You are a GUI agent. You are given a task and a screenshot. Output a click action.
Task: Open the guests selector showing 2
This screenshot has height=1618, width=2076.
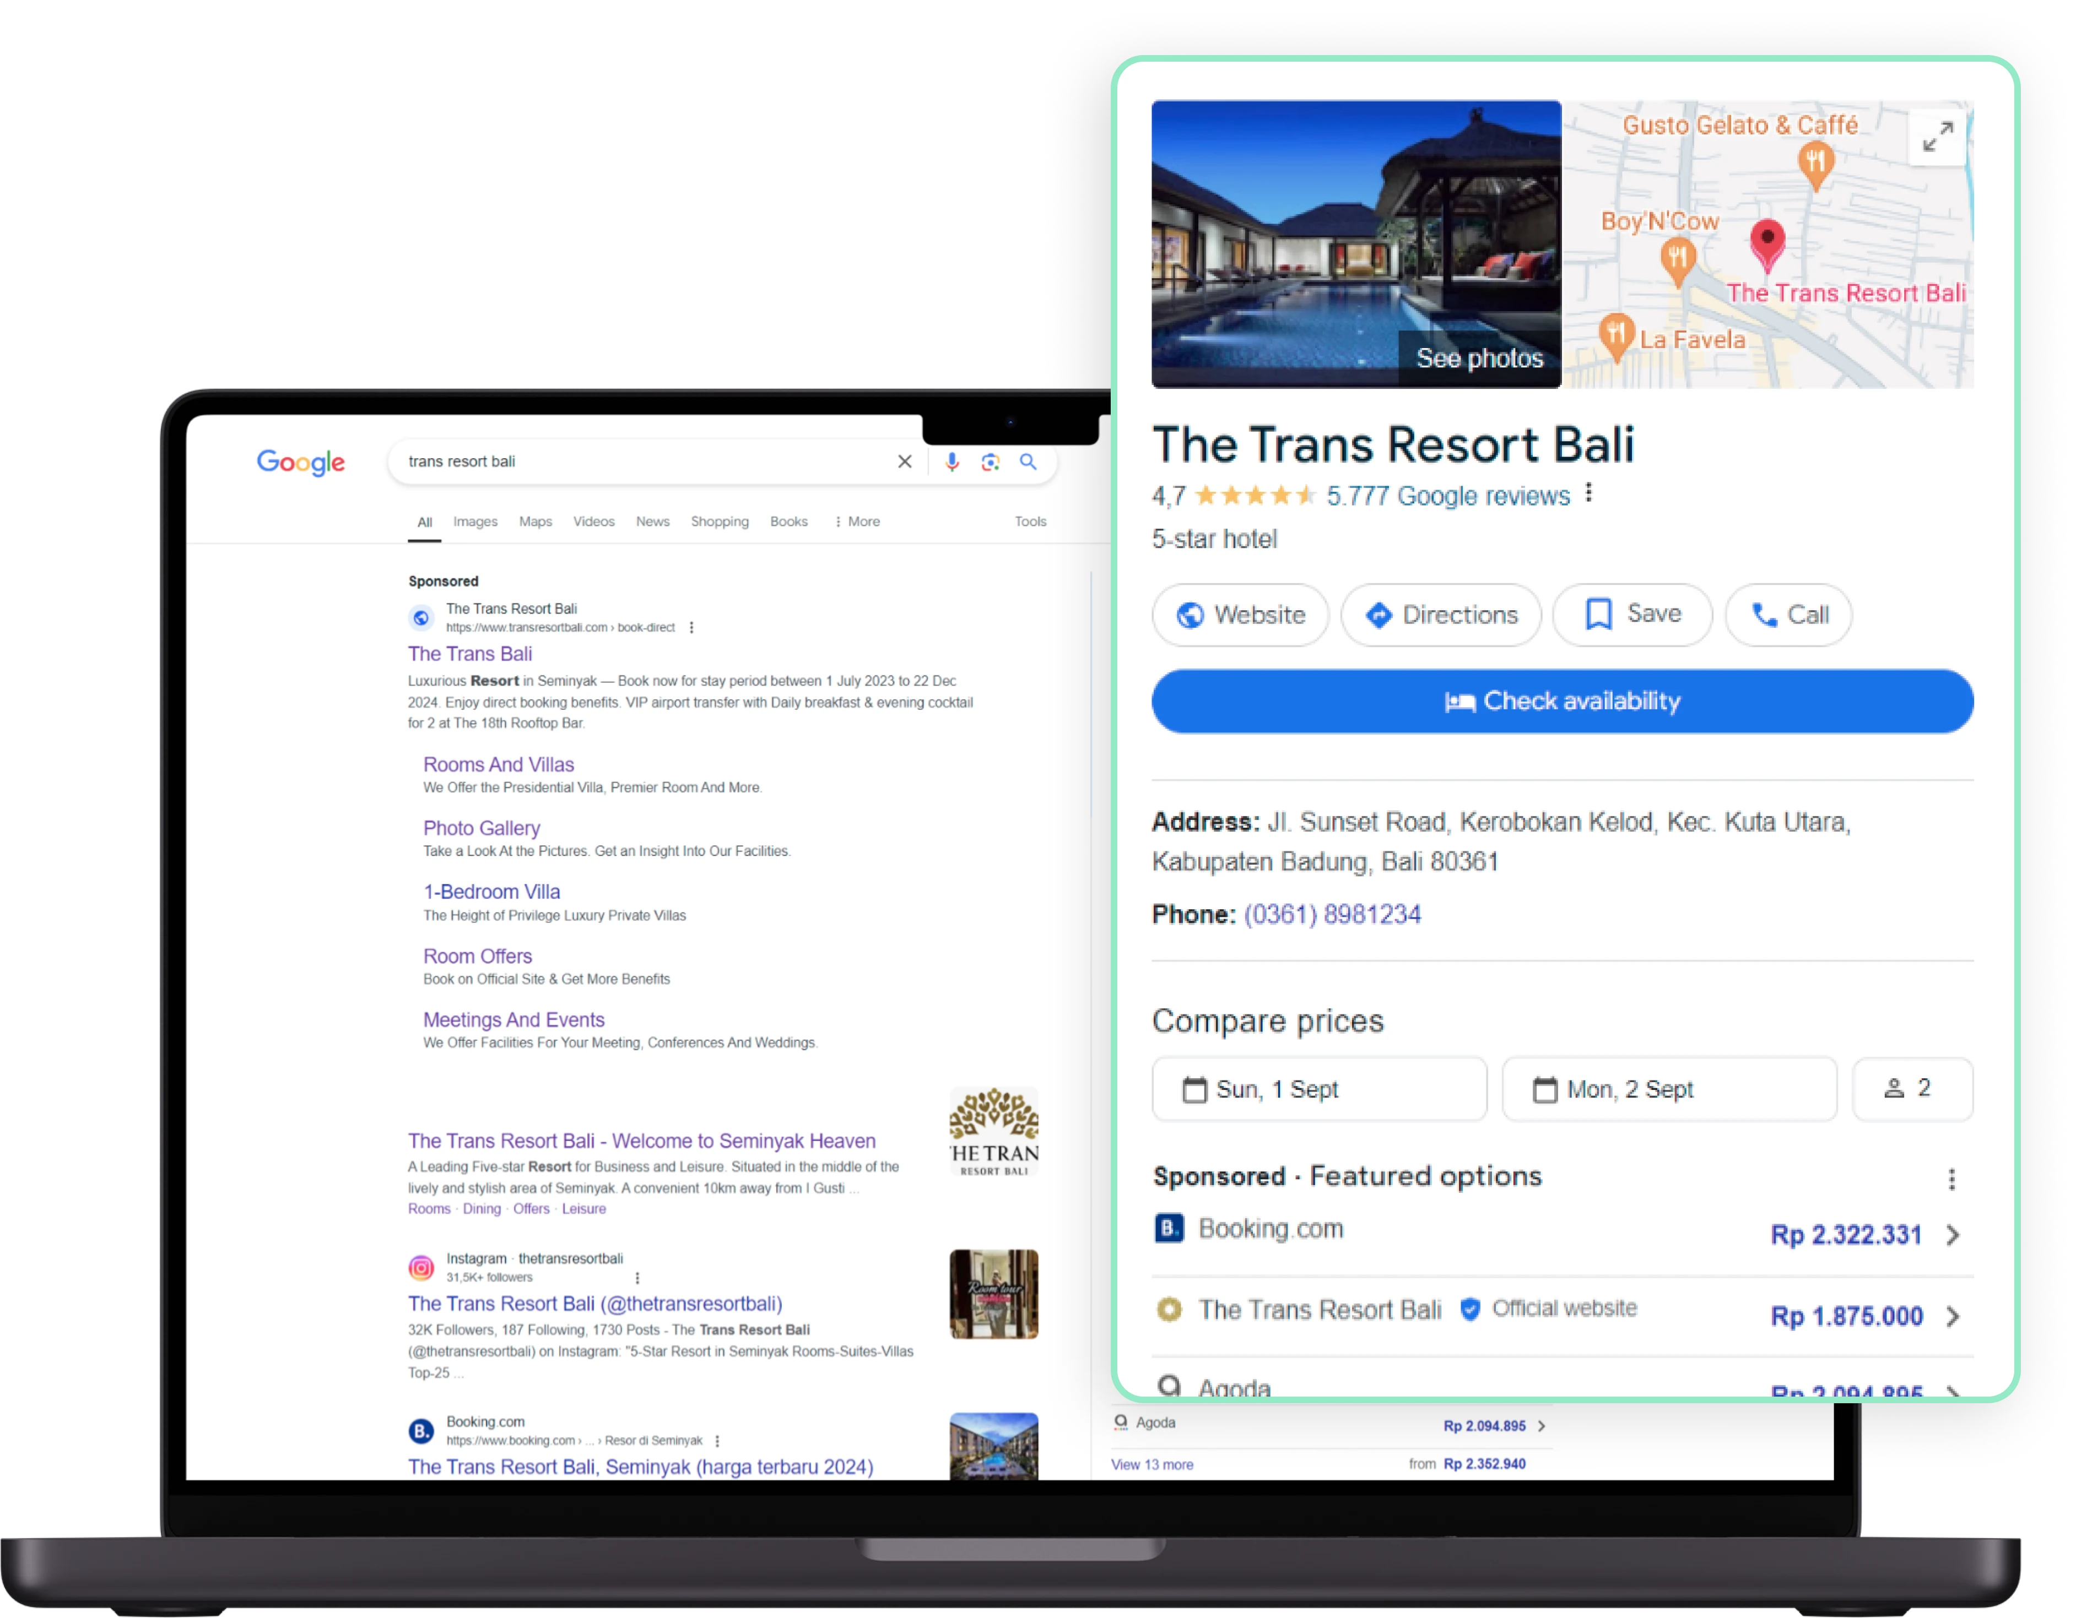pyautogui.click(x=1912, y=1089)
